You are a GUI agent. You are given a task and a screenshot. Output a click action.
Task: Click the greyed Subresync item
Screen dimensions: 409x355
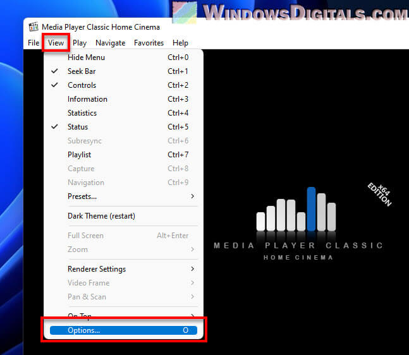pos(124,141)
